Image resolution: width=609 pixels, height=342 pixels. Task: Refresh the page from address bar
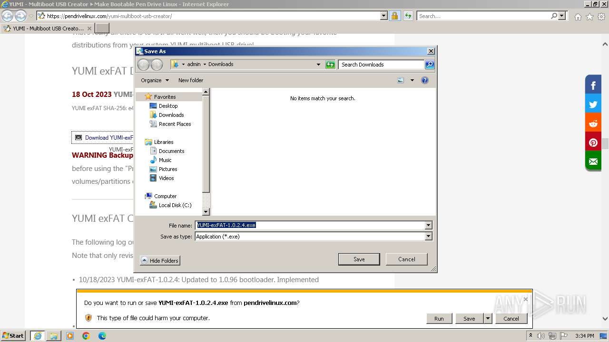pyautogui.click(x=408, y=16)
